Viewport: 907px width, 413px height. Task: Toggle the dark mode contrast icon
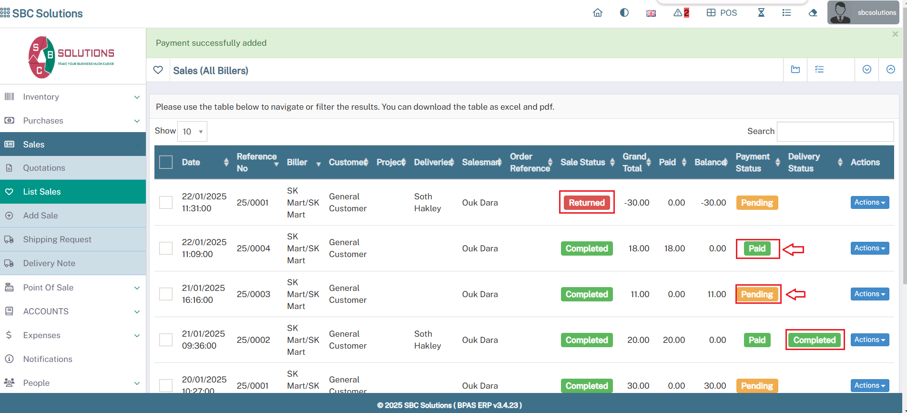pyautogui.click(x=624, y=13)
